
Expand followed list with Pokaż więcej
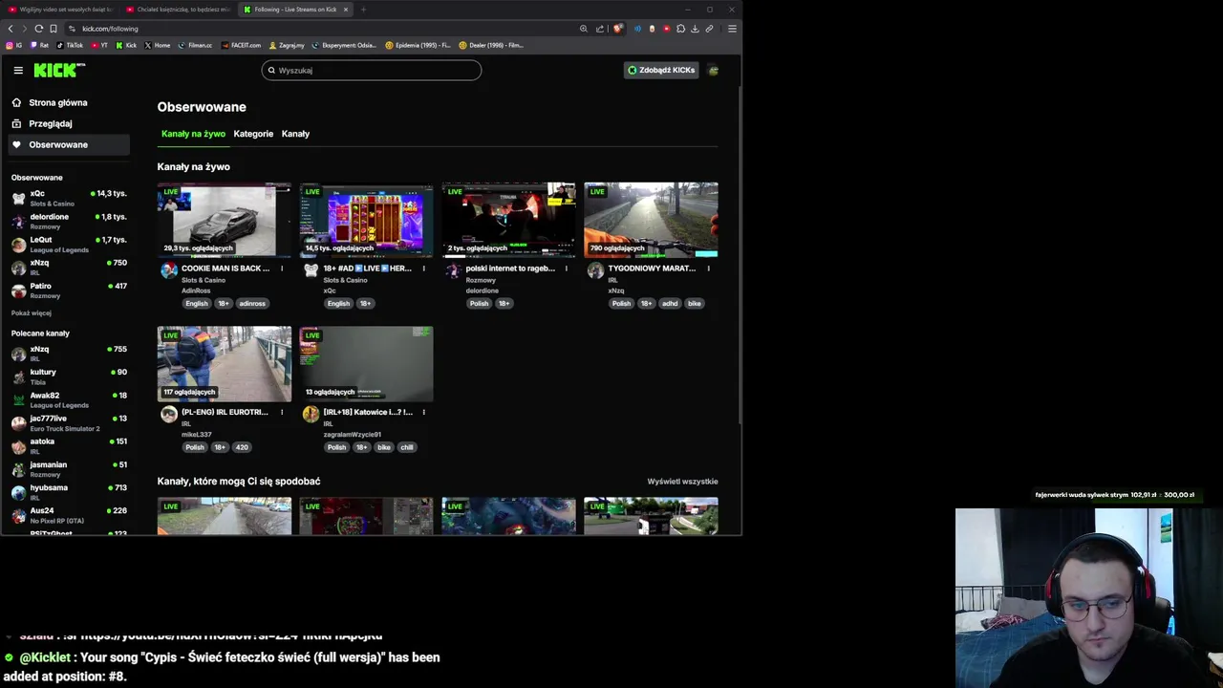(x=32, y=312)
